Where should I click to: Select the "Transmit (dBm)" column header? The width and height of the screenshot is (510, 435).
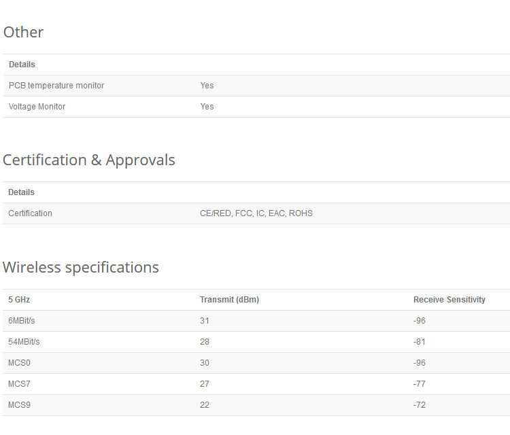(x=229, y=300)
